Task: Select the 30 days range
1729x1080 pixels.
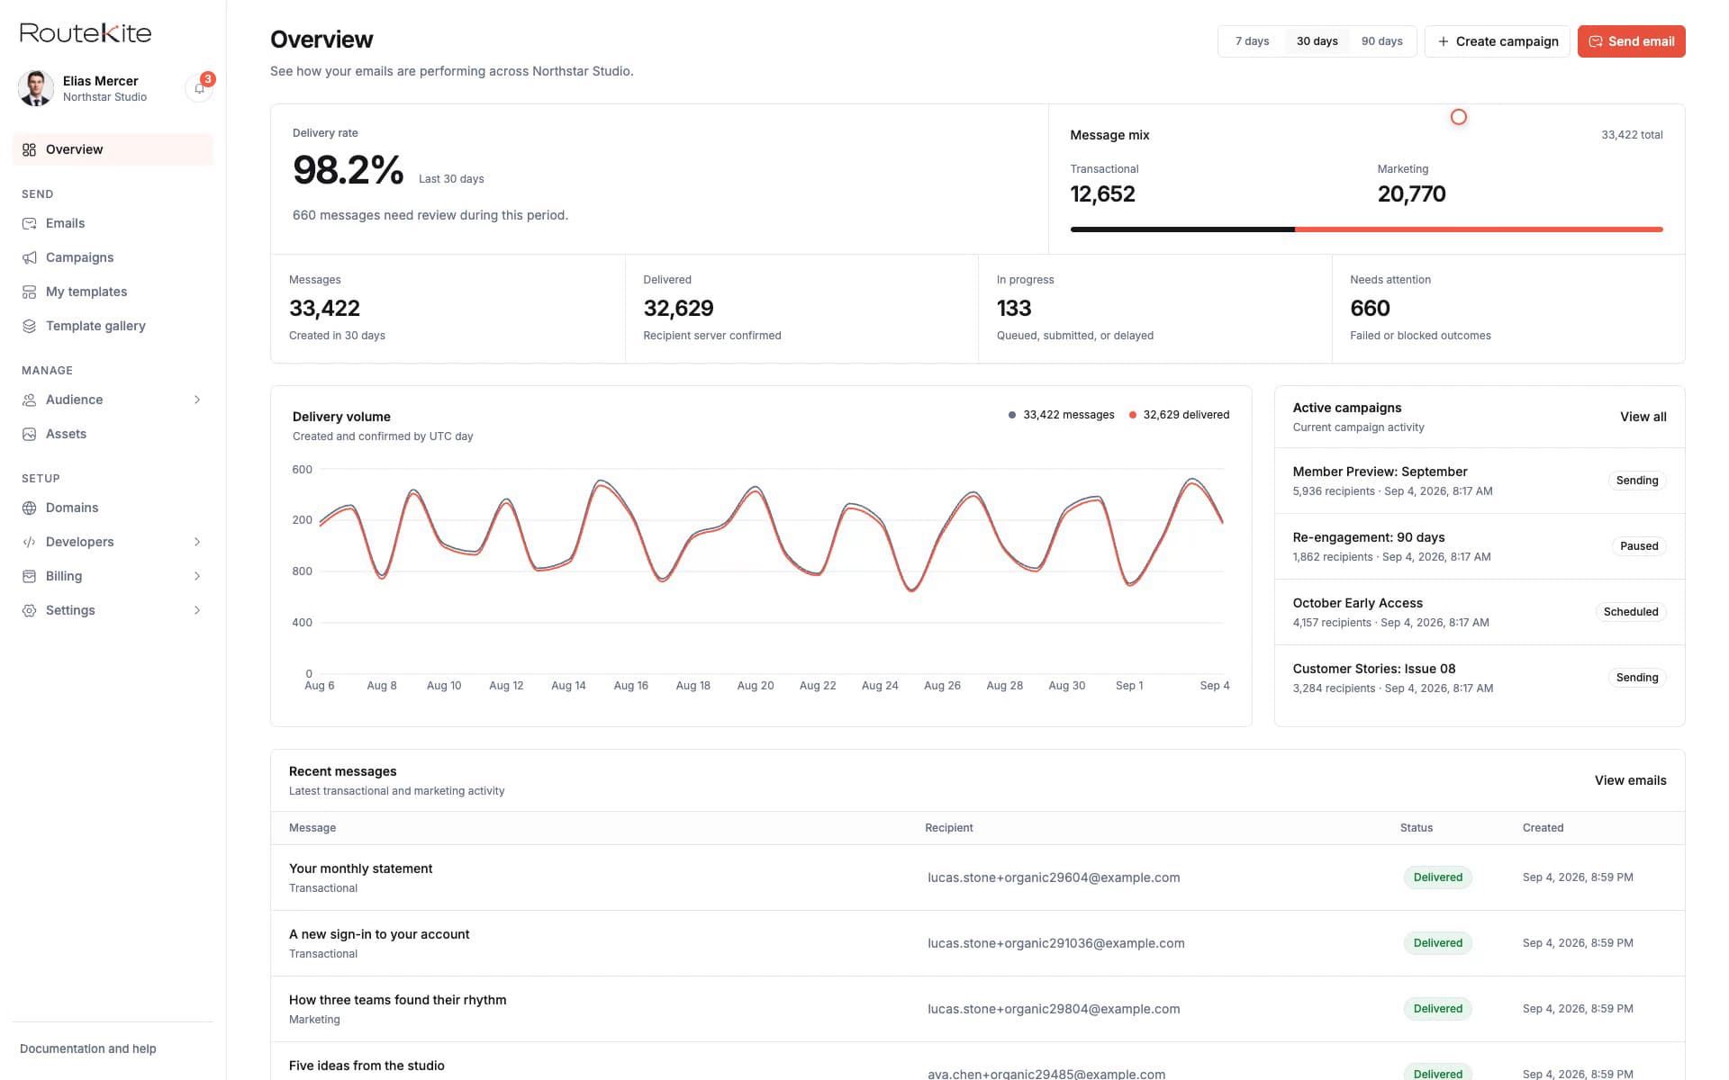Action: (x=1317, y=41)
